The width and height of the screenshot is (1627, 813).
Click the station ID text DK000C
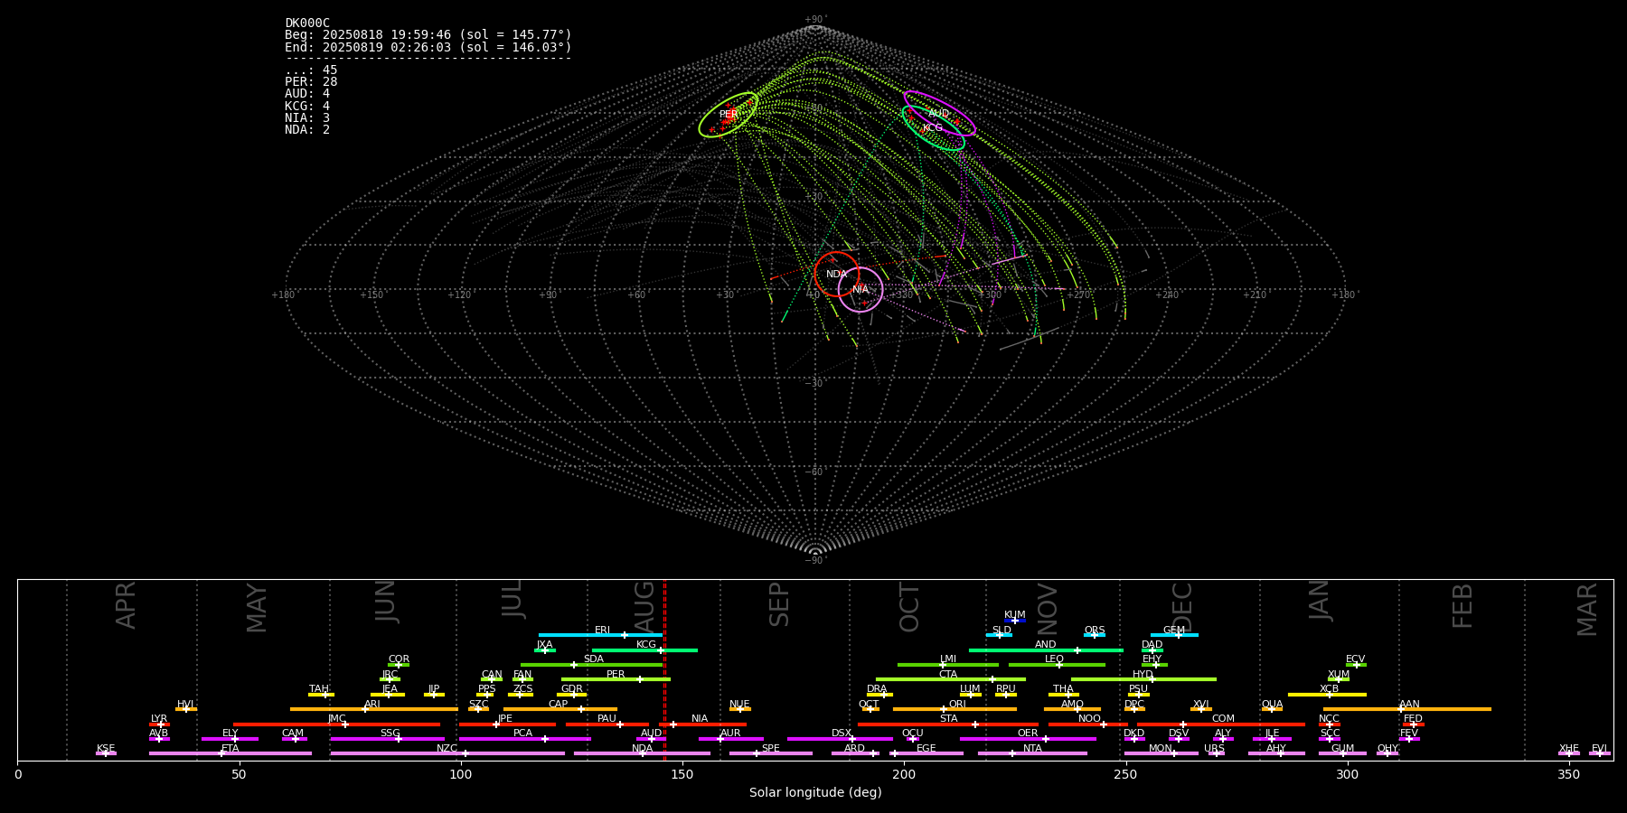coord(307,23)
